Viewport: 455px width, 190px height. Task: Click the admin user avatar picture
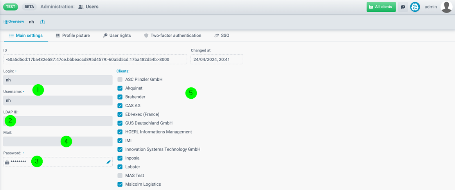tap(446, 7)
